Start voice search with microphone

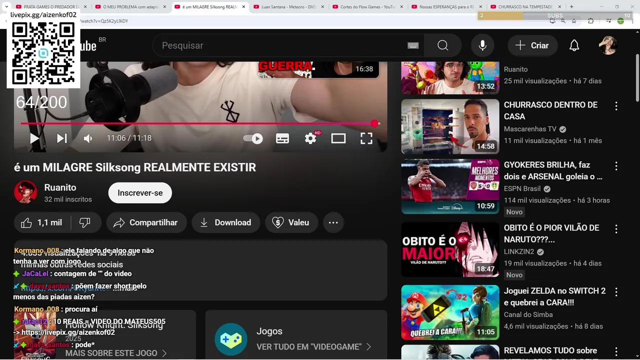(482, 45)
